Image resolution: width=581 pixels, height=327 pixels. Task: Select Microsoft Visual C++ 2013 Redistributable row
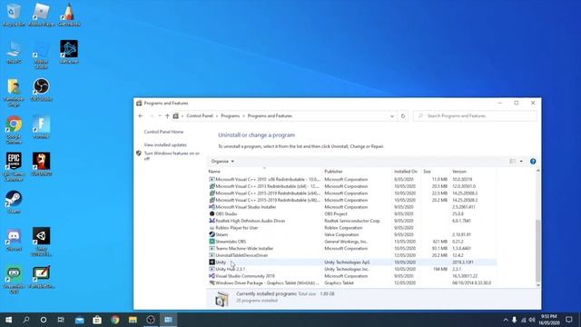[x=352, y=186]
